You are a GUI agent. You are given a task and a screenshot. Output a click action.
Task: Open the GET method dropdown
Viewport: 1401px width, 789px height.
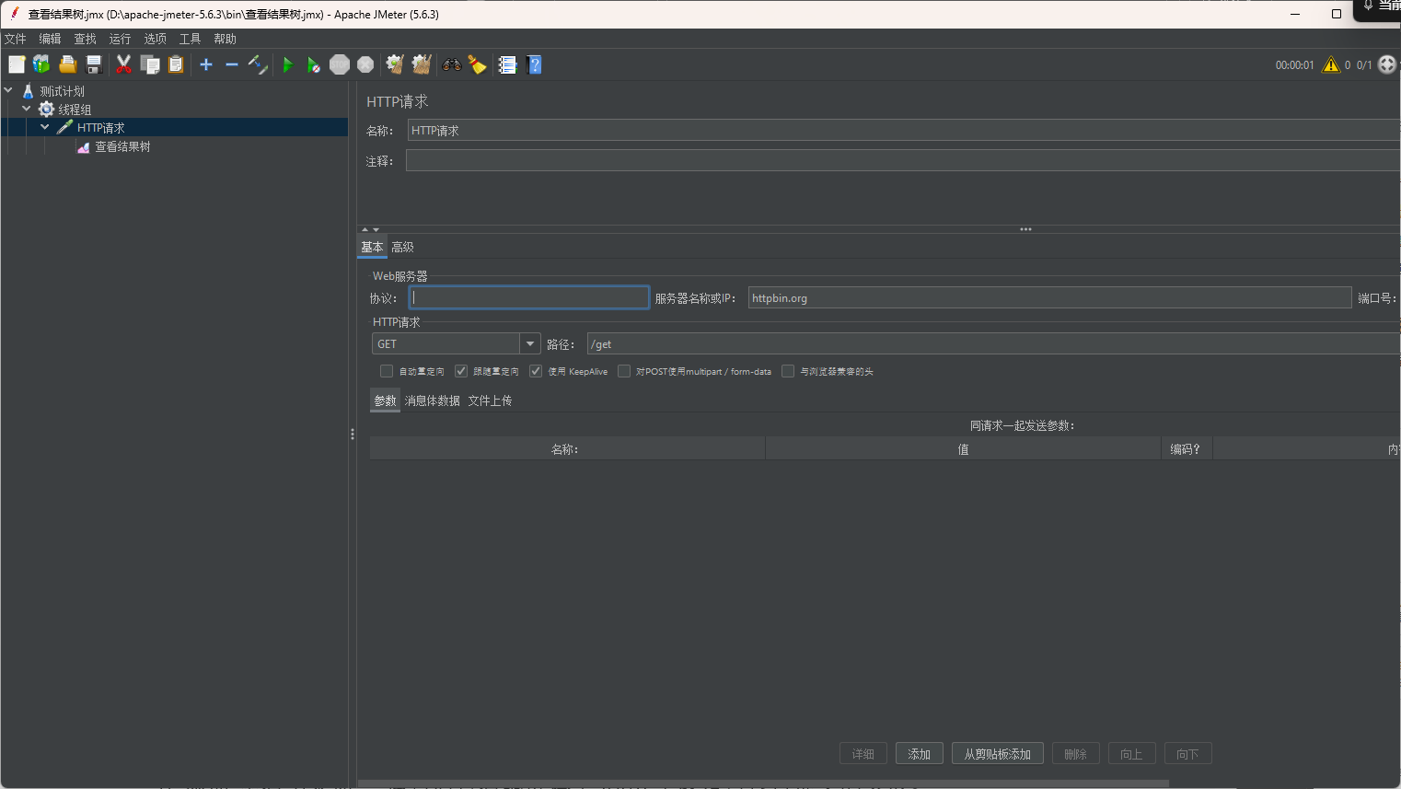pyautogui.click(x=530, y=343)
